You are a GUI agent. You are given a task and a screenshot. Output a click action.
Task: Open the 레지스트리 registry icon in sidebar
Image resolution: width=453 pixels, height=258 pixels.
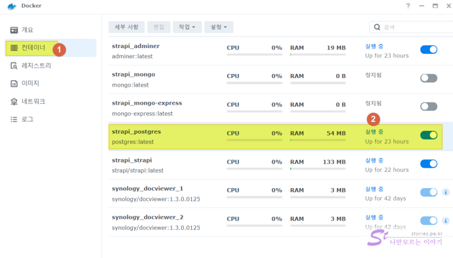click(x=14, y=66)
